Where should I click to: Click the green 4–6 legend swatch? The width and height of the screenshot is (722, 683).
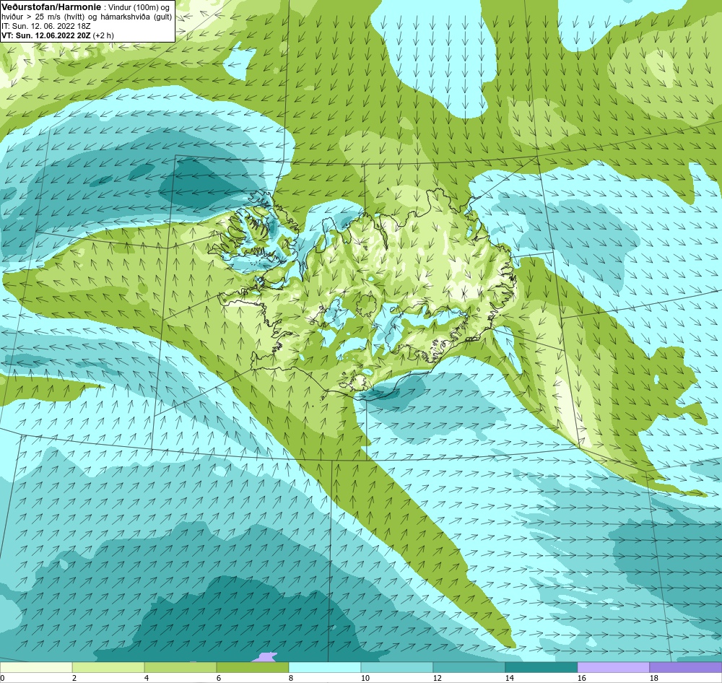180,667
